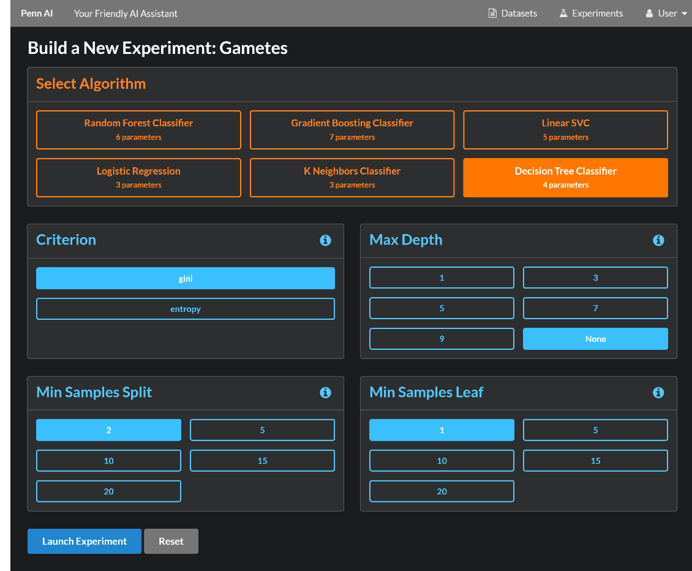Open Datasets page from the navbar
692x571 pixels.
coord(513,13)
